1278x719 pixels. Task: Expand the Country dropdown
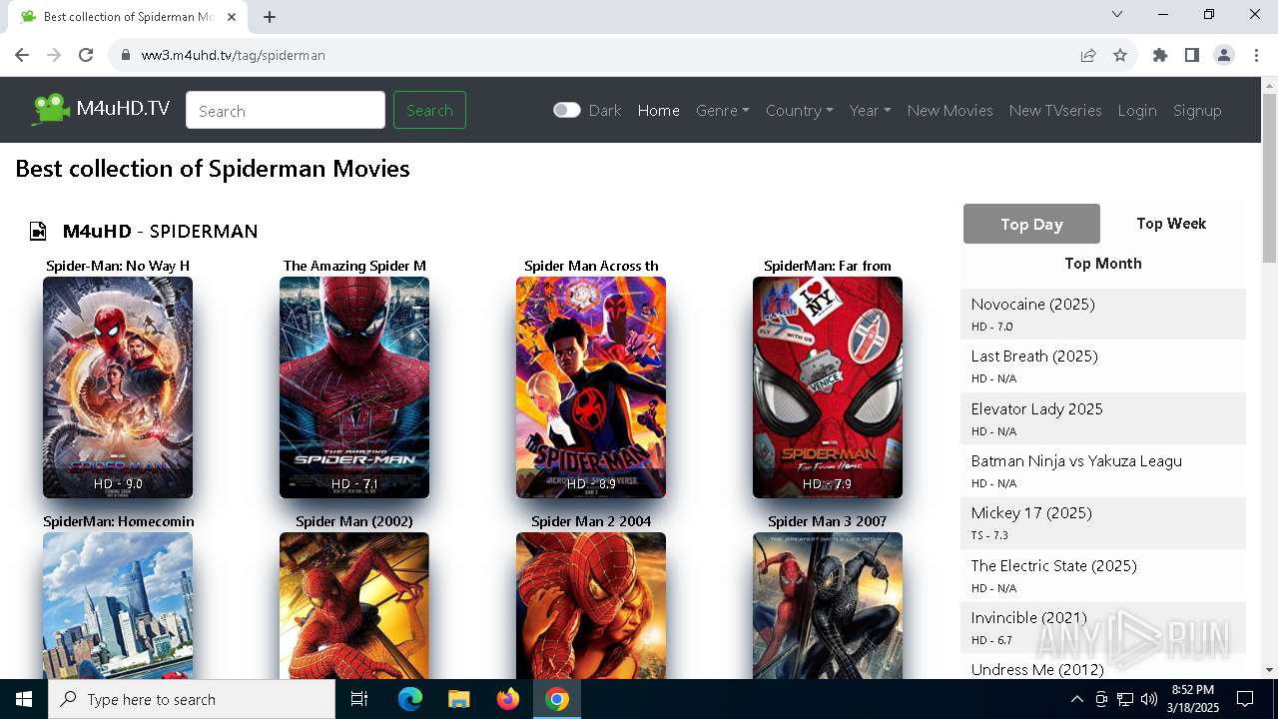tap(799, 111)
